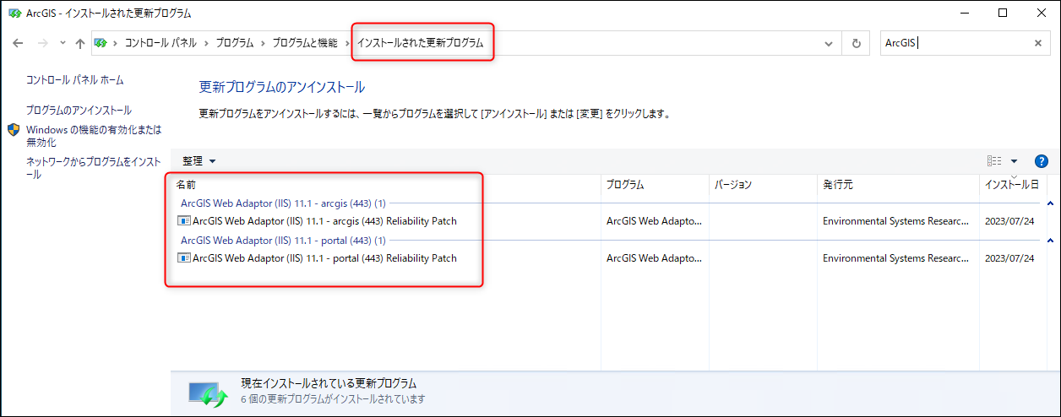Click the shield icon beside Windows の機能
1061x417 pixels.
[x=14, y=130]
